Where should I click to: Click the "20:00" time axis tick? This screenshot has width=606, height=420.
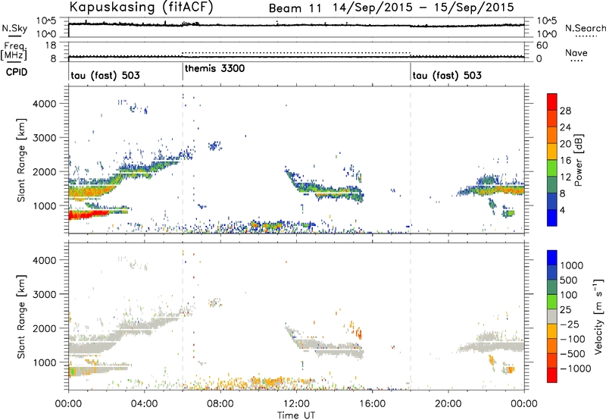448,404
